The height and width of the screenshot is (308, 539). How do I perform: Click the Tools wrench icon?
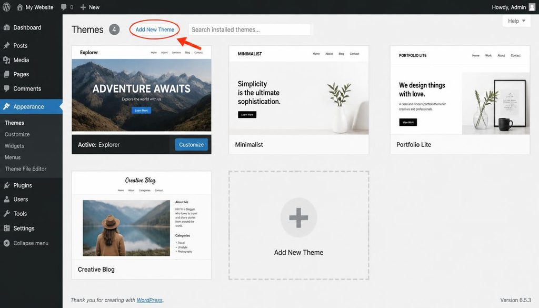tap(6, 213)
